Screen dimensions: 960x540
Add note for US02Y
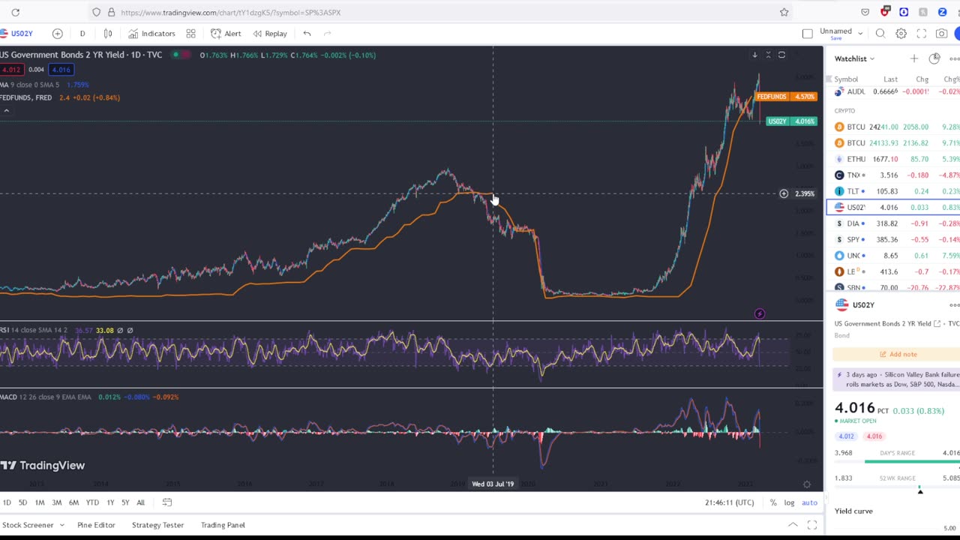[897, 354]
